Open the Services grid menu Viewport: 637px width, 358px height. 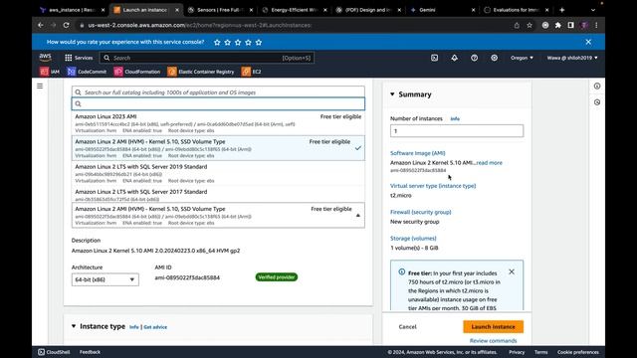[x=79, y=58]
